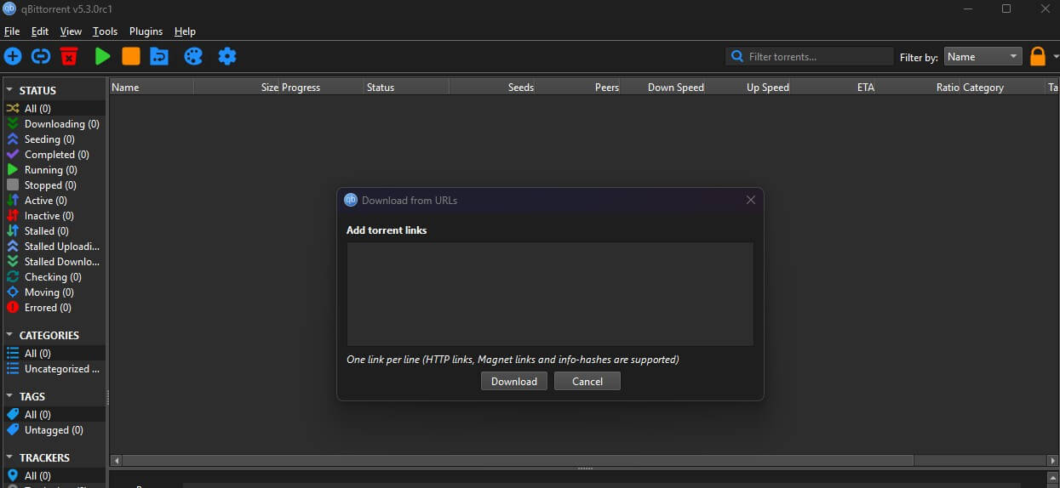Viewport: 1060px width, 488px height.
Task: Open the Edit menu
Action: (40, 31)
